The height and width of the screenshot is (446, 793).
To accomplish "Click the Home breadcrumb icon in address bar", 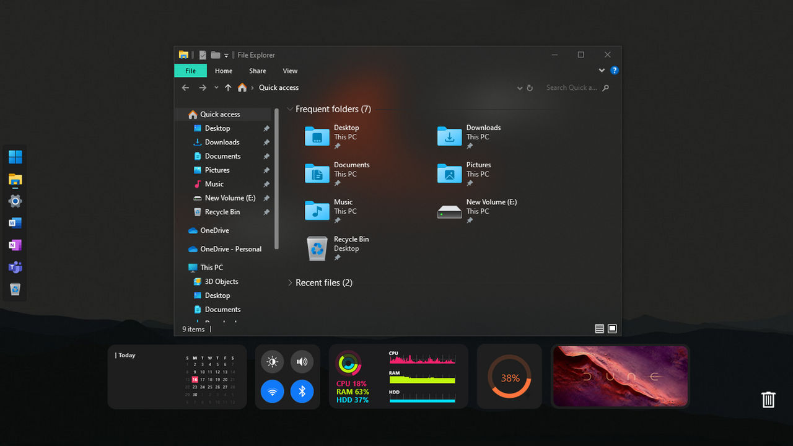I will pyautogui.click(x=242, y=87).
